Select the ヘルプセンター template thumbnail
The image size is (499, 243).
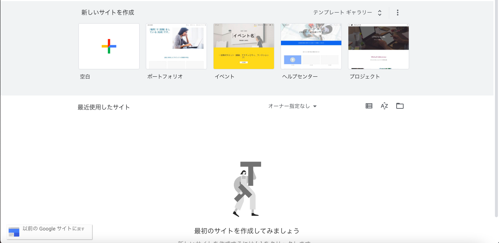click(311, 46)
